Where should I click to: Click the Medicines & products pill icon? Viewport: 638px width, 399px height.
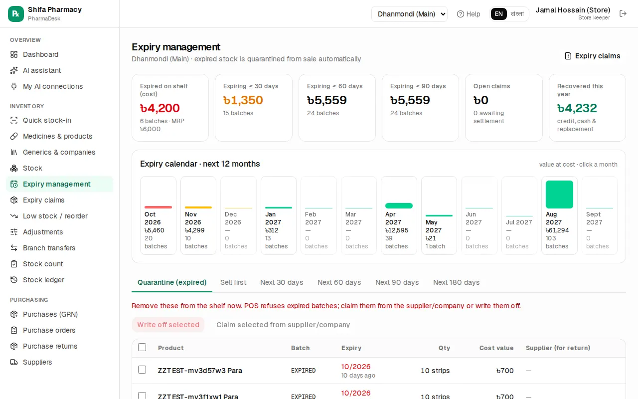[x=14, y=136]
